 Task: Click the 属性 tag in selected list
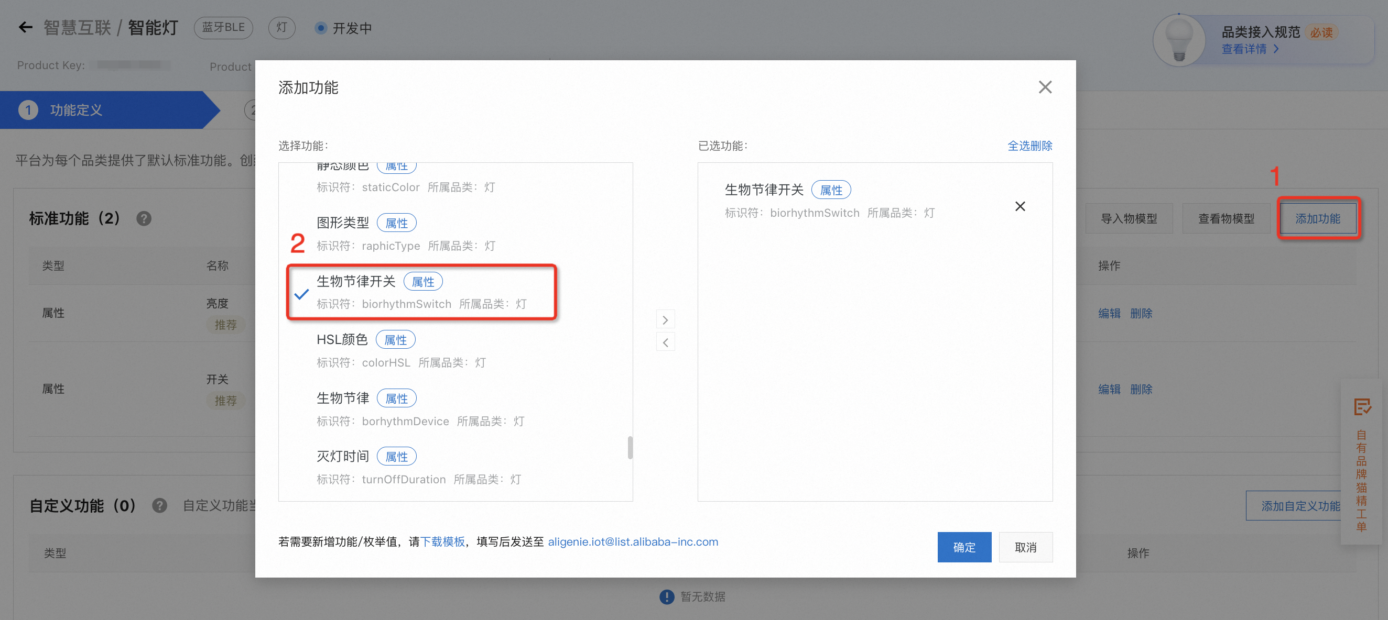(831, 190)
